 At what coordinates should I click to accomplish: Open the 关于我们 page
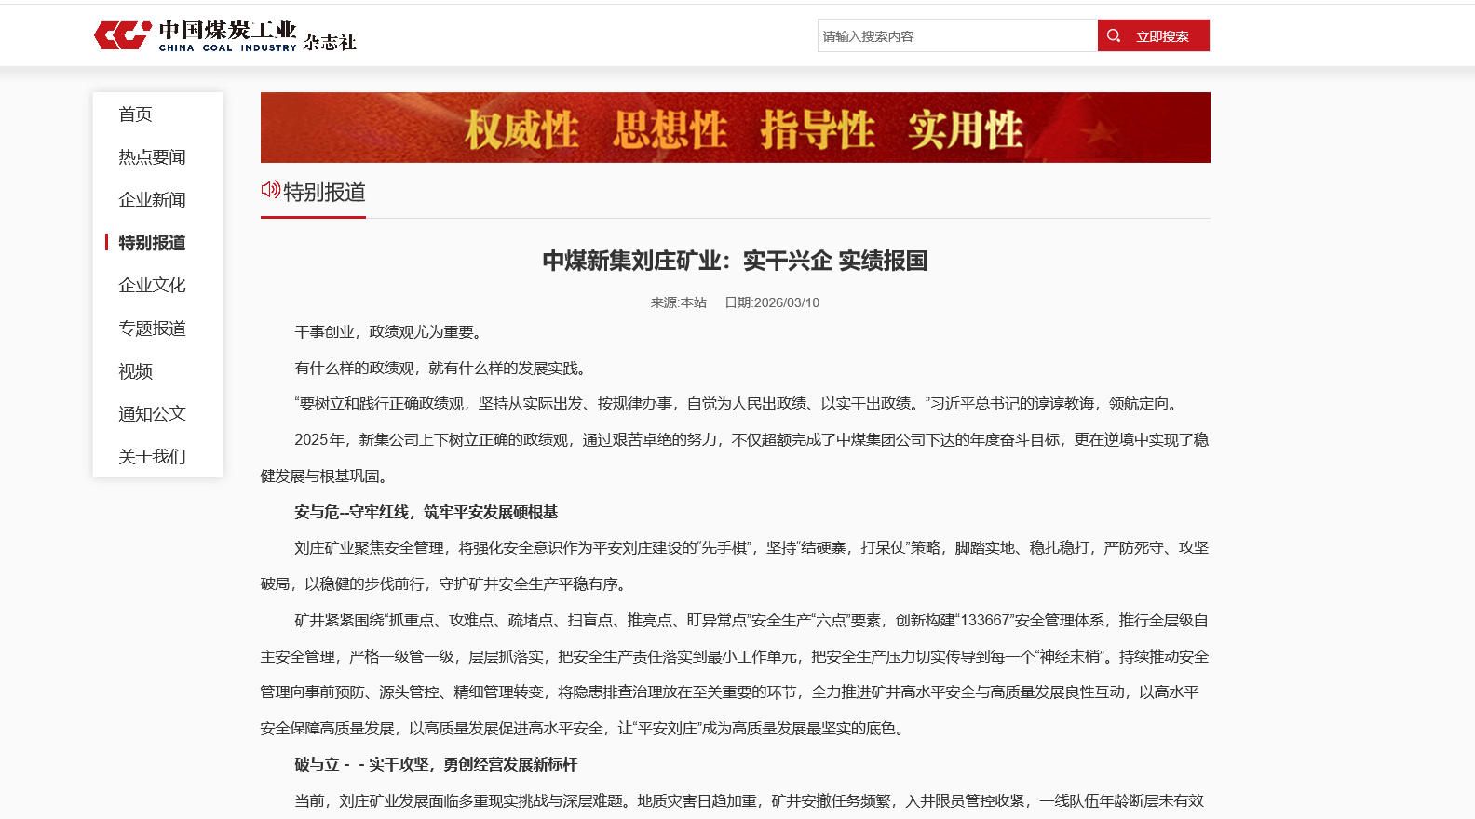[152, 457]
